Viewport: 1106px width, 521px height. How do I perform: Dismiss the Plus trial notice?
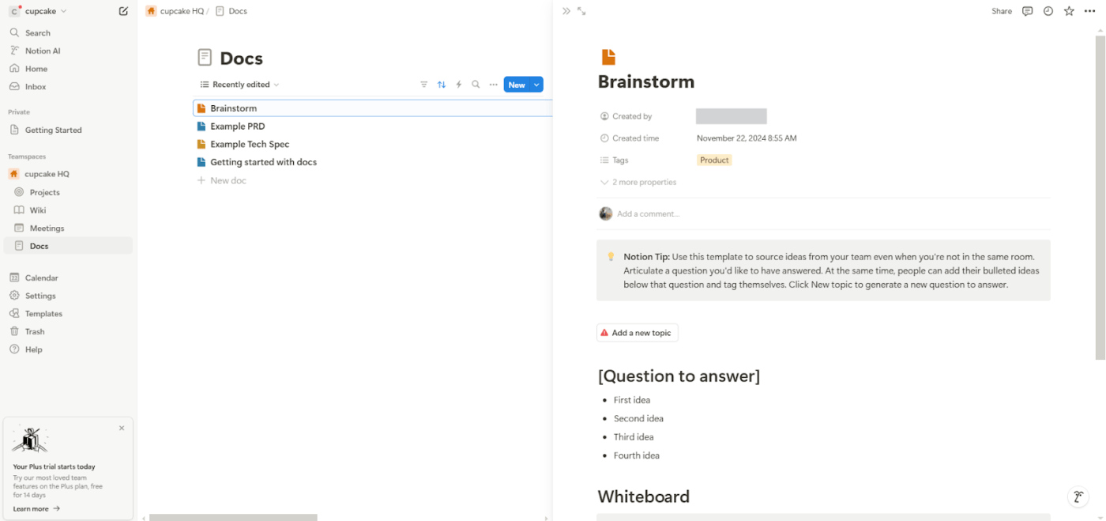point(122,428)
